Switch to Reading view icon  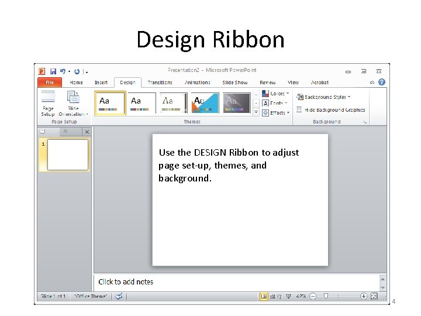(280, 296)
